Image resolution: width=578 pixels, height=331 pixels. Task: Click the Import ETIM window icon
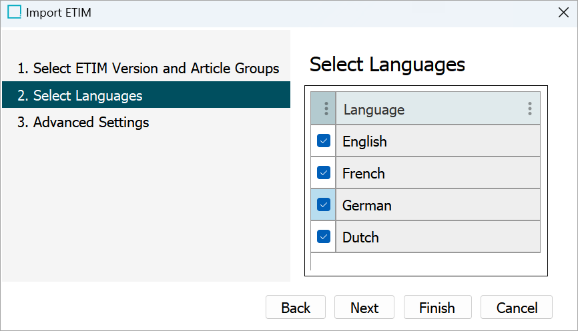coord(14,12)
